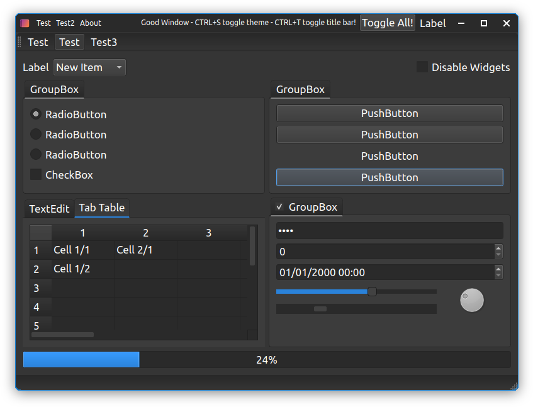Select table cell containing Cell 2/1
Viewport: 533px width, 407px height.
(145, 250)
